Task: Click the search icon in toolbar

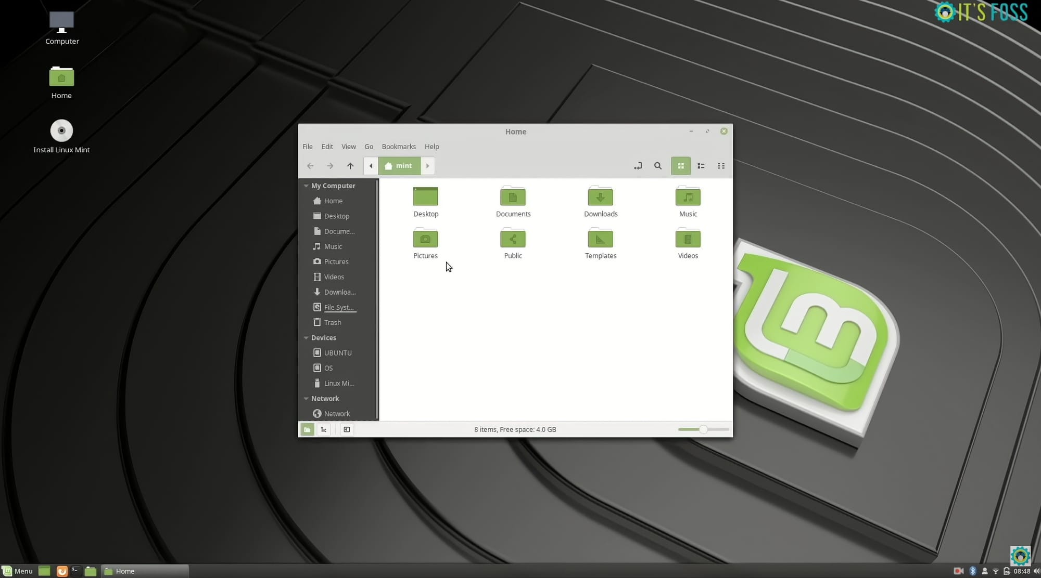Action: coord(657,166)
